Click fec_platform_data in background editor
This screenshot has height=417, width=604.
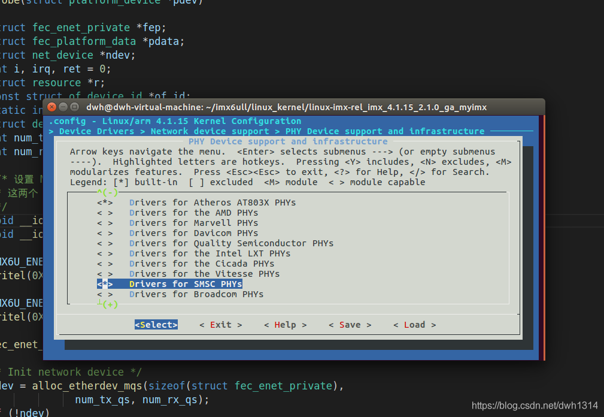[84, 41]
